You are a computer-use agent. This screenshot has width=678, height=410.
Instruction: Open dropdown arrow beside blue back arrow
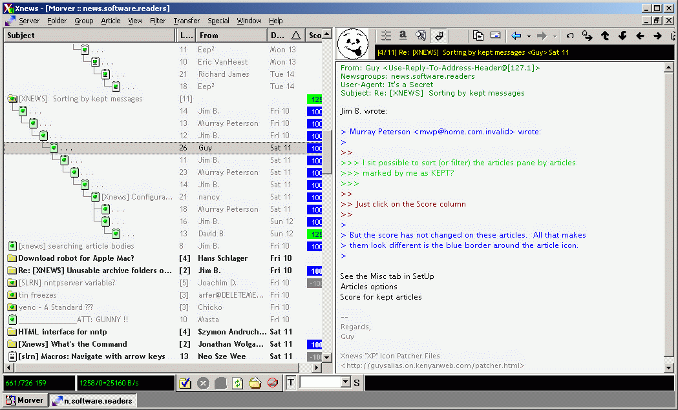click(529, 36)
